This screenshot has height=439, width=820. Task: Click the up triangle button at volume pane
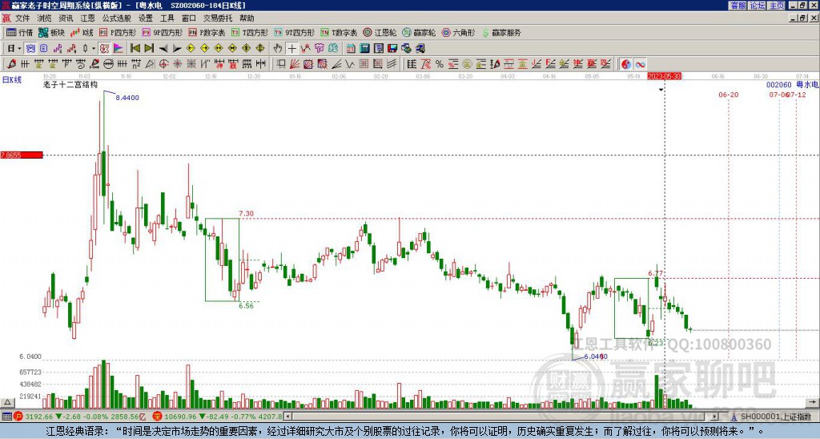6,402
